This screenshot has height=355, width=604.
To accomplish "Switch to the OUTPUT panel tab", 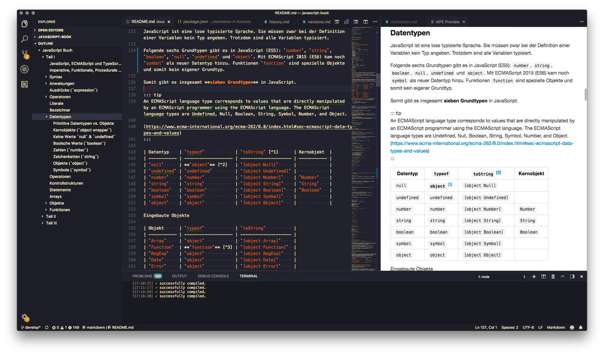I will [x=179, y=275].
